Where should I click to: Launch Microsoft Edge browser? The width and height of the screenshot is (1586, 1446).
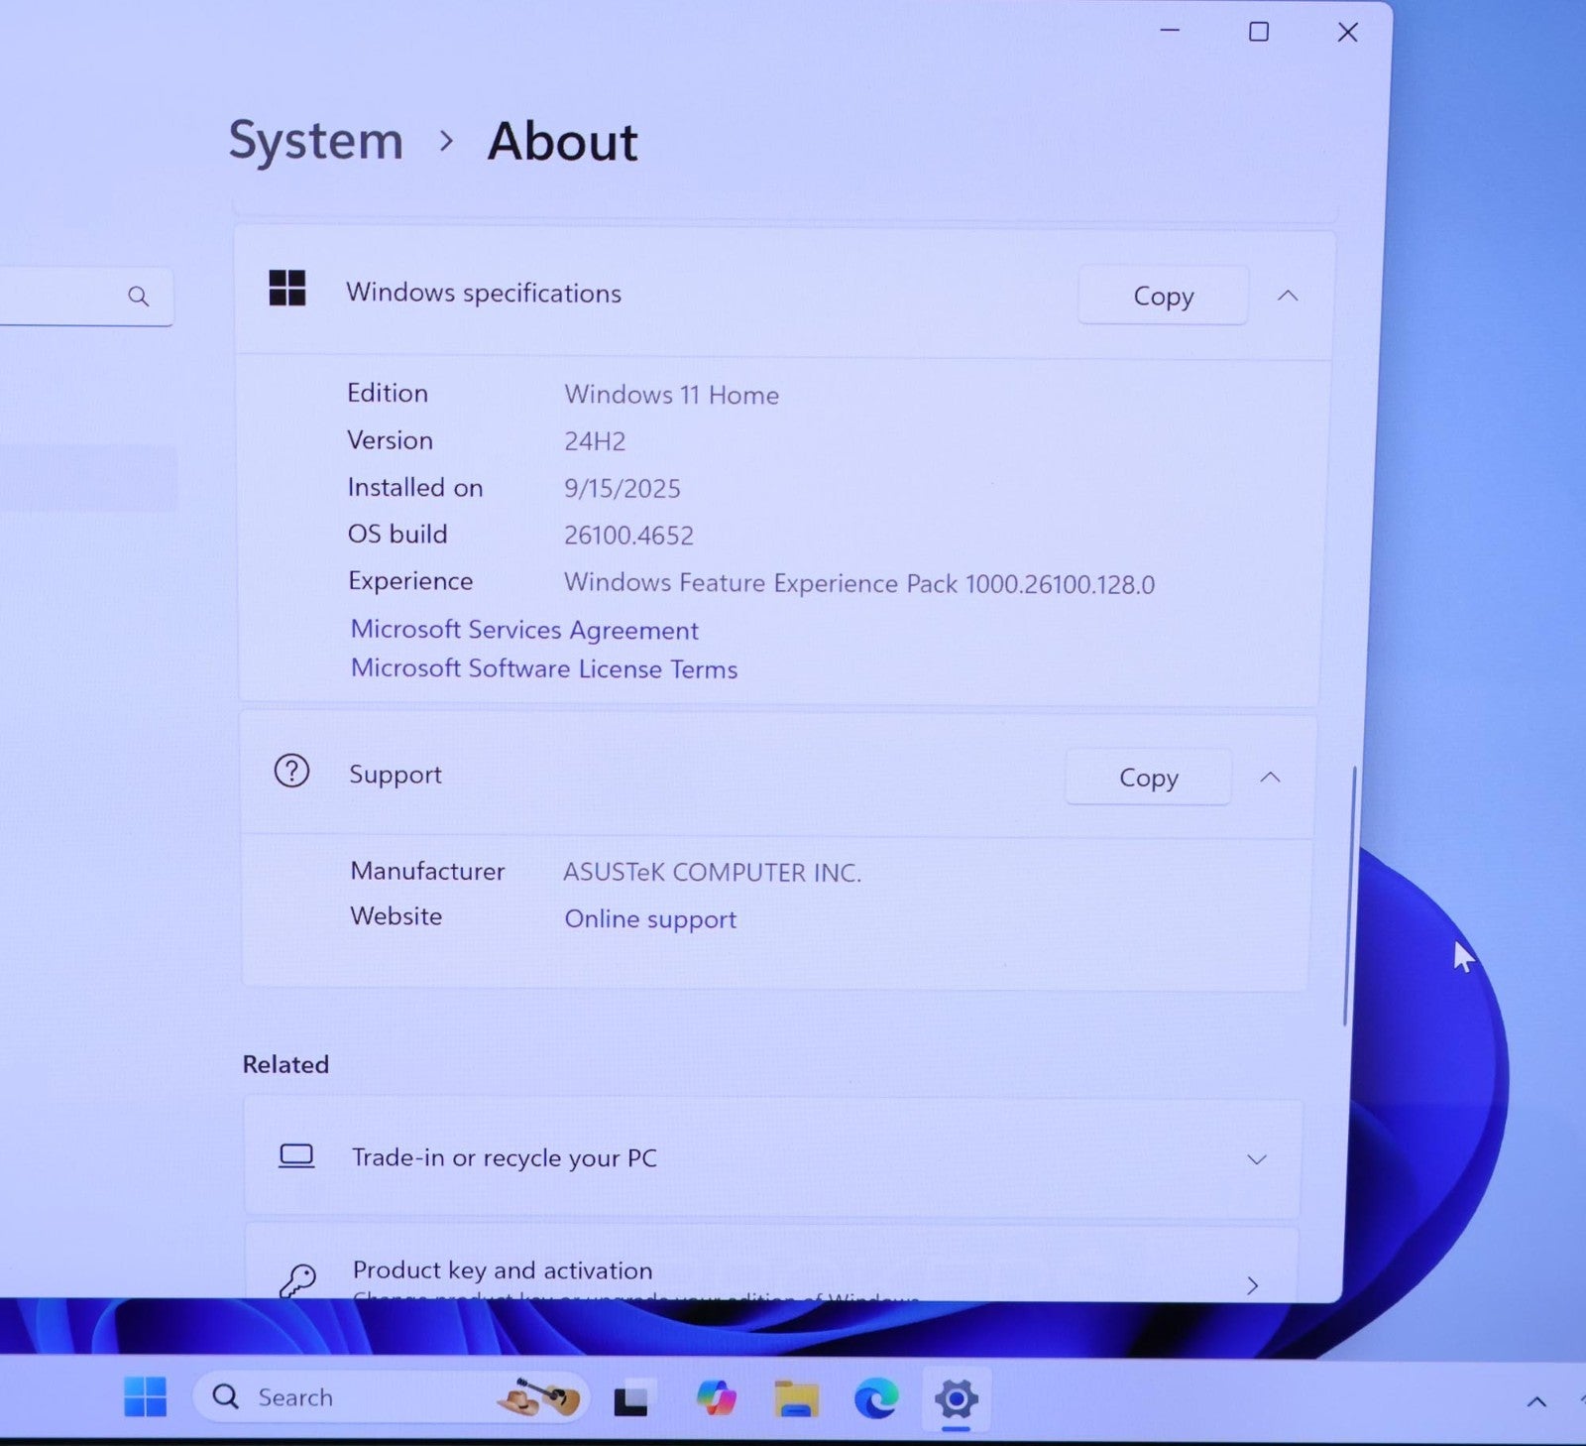[x=876, y=1398]
